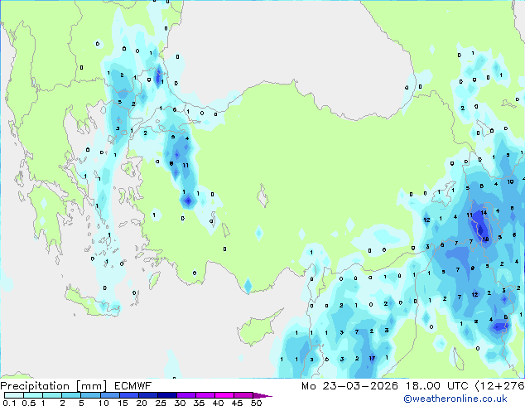525x406 pixels.
Task: Click the over-50 mm legend arrow tip
Action: (262, 395)
